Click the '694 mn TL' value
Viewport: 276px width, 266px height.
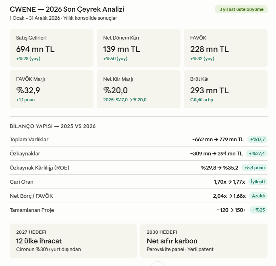(x=35, y=49)
